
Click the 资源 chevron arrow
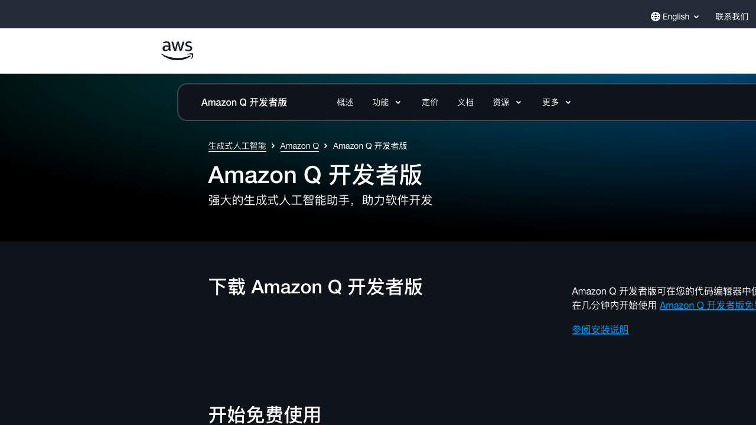[519, 102]
